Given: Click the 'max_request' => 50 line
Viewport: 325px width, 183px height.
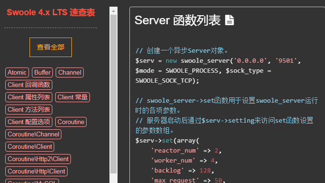Looking at the screenshot, I should click(188, 180).
